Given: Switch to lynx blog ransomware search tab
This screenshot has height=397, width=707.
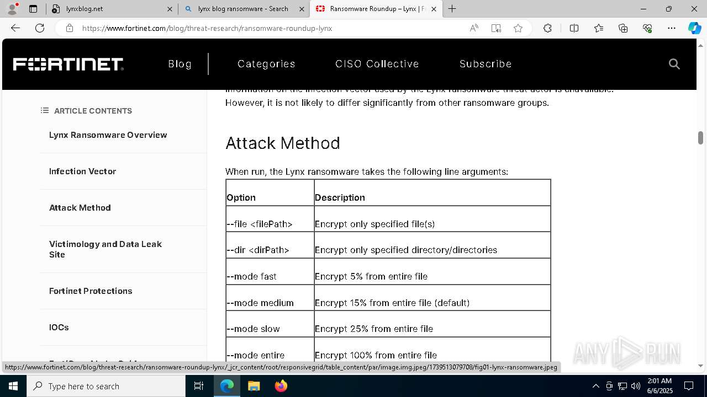Looking at the screenshot, I should tap(244, 9).
